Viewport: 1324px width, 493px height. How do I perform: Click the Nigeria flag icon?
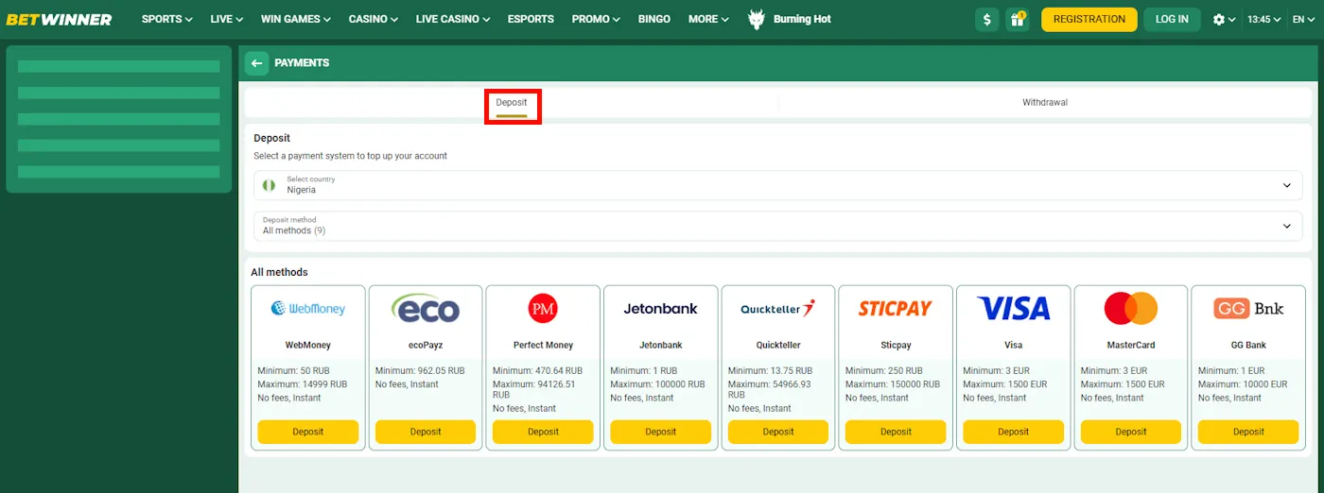(x=270, y=185)
